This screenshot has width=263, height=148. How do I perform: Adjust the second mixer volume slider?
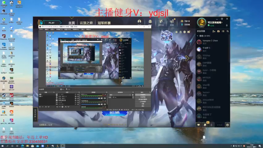pos(91,104)
